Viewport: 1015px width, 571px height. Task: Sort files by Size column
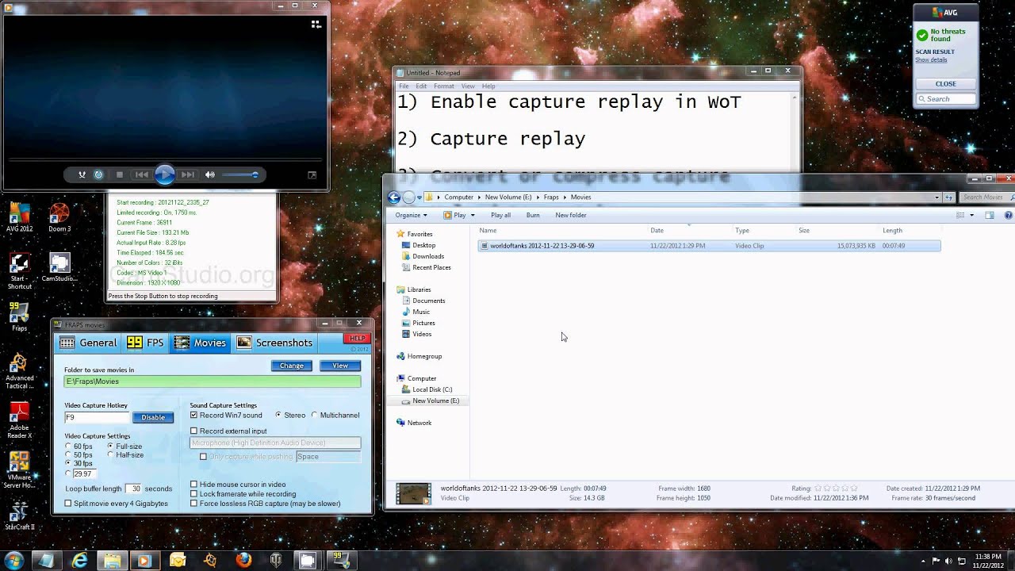tap(804, 230)
